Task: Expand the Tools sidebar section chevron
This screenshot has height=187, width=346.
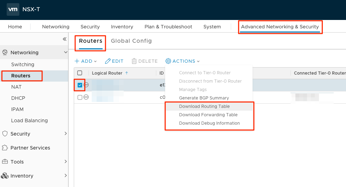Action: [x=66, y=161]
